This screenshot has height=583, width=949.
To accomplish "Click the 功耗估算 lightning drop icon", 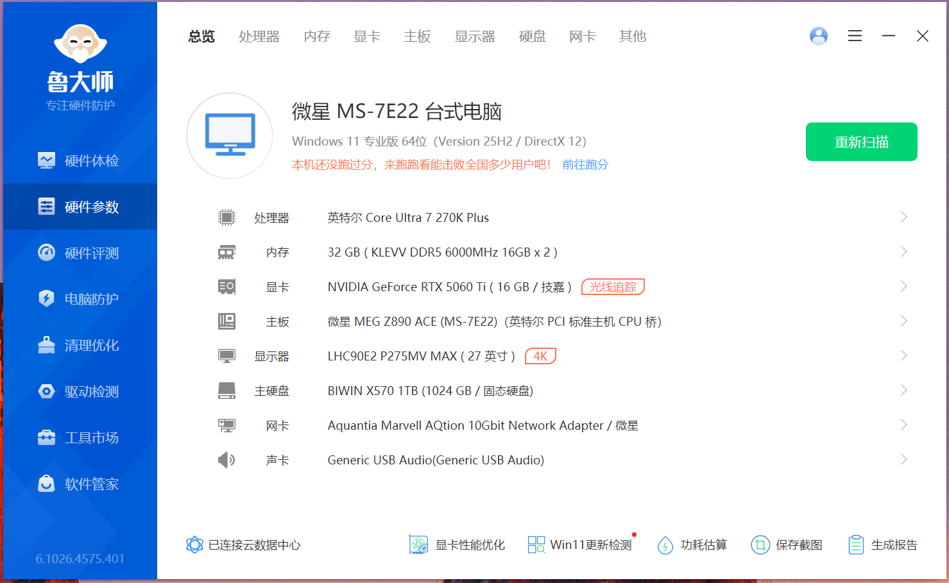I will [665, 545].
